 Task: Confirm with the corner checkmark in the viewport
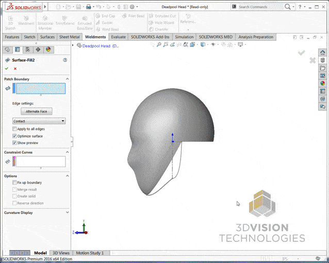pos(302,53)
